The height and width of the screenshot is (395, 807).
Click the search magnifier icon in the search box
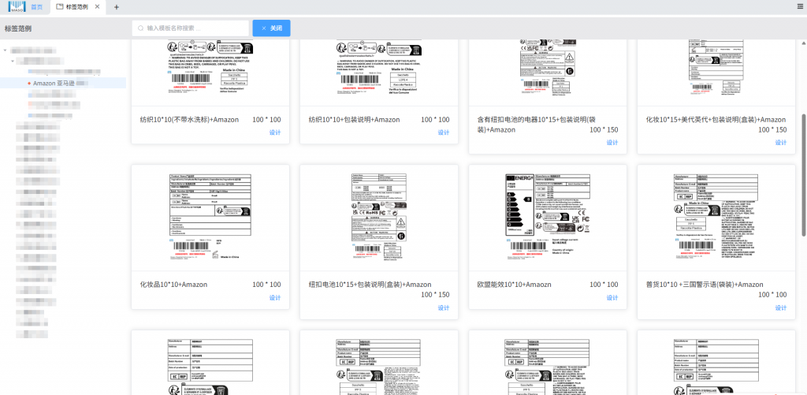click(x=141, y=28)
